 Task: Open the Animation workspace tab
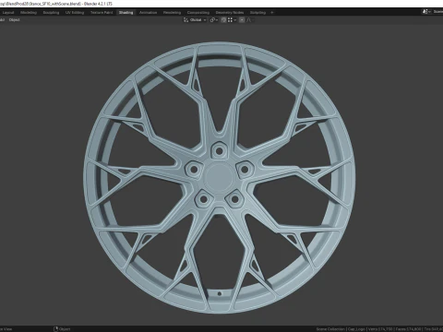point(148,13)
